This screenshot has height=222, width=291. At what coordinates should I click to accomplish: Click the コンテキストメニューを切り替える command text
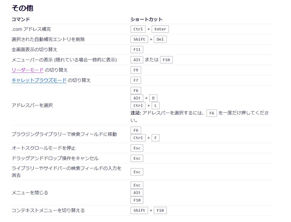(48, 211)
